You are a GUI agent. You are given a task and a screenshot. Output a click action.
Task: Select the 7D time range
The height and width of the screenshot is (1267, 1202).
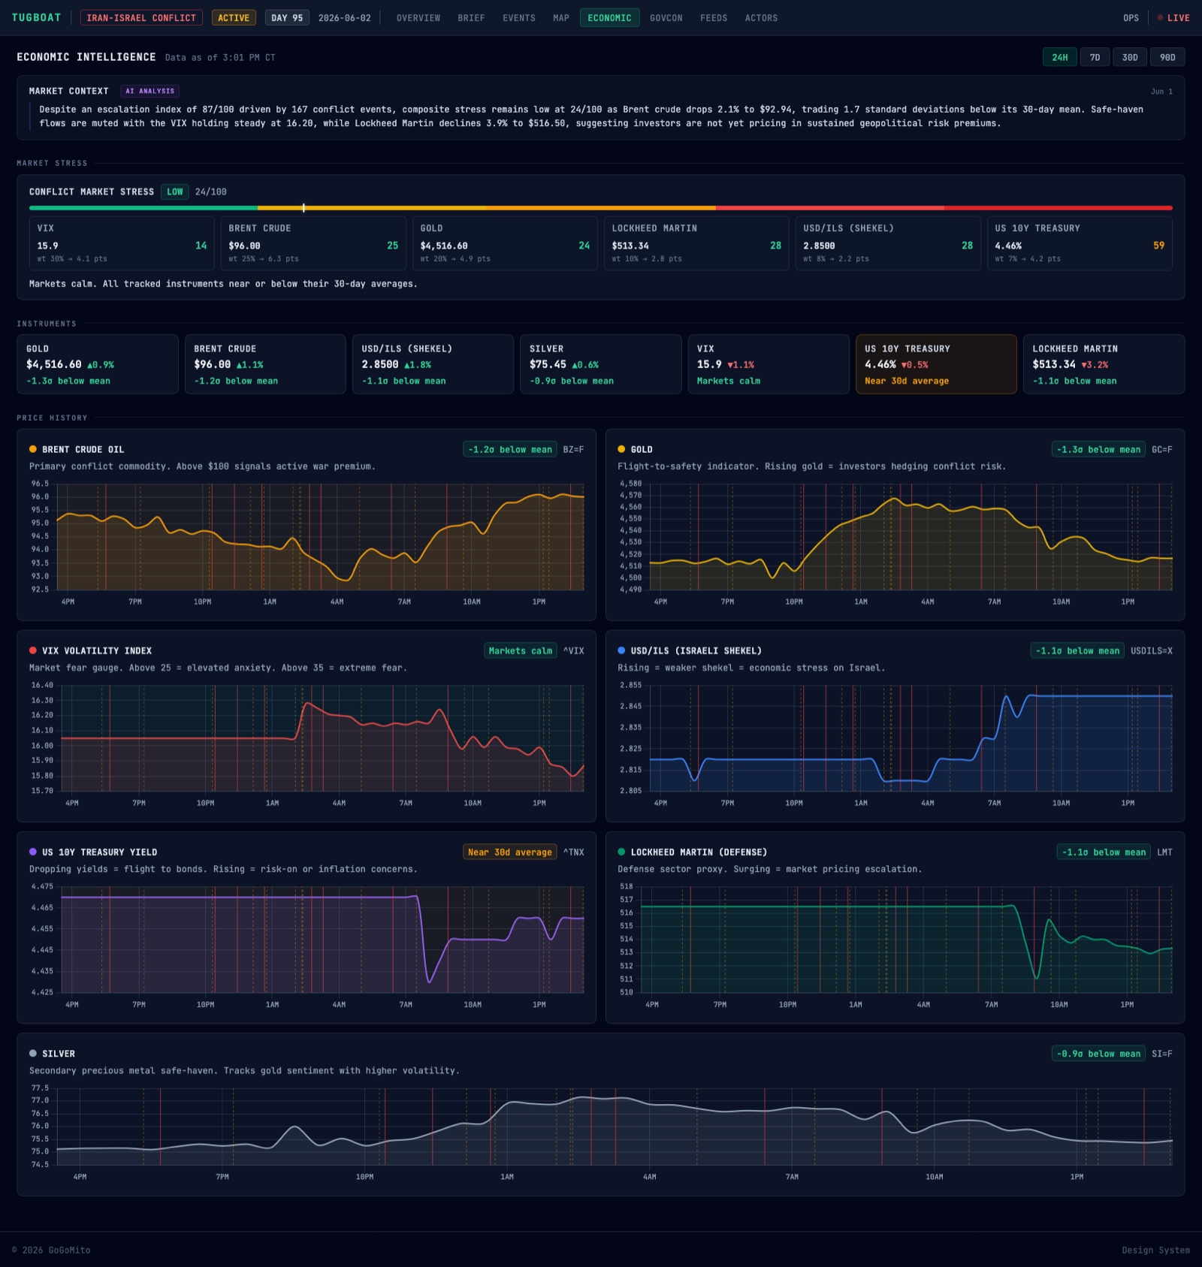(1095, 57)
